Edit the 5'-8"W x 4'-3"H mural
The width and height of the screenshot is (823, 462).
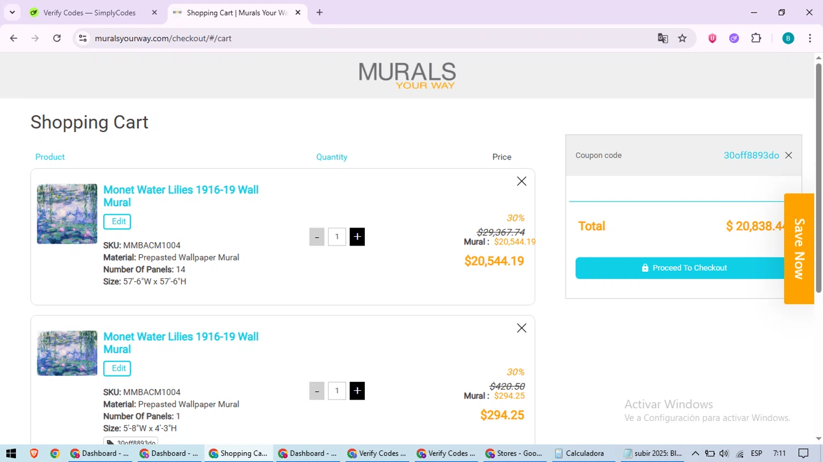tap(117, 368)
